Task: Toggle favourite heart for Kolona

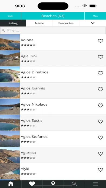Action: pos(101,41)
